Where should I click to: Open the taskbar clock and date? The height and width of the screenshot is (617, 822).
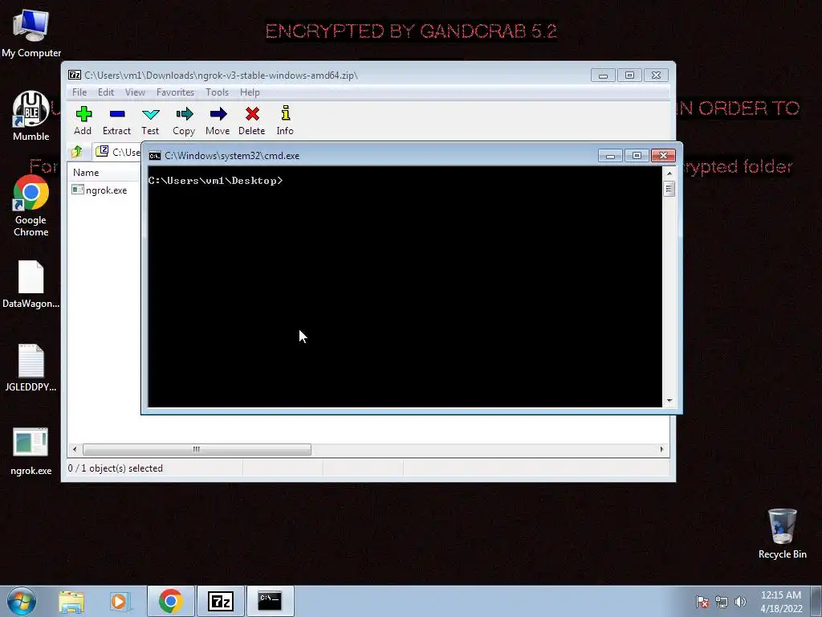(x=781, y=602)
